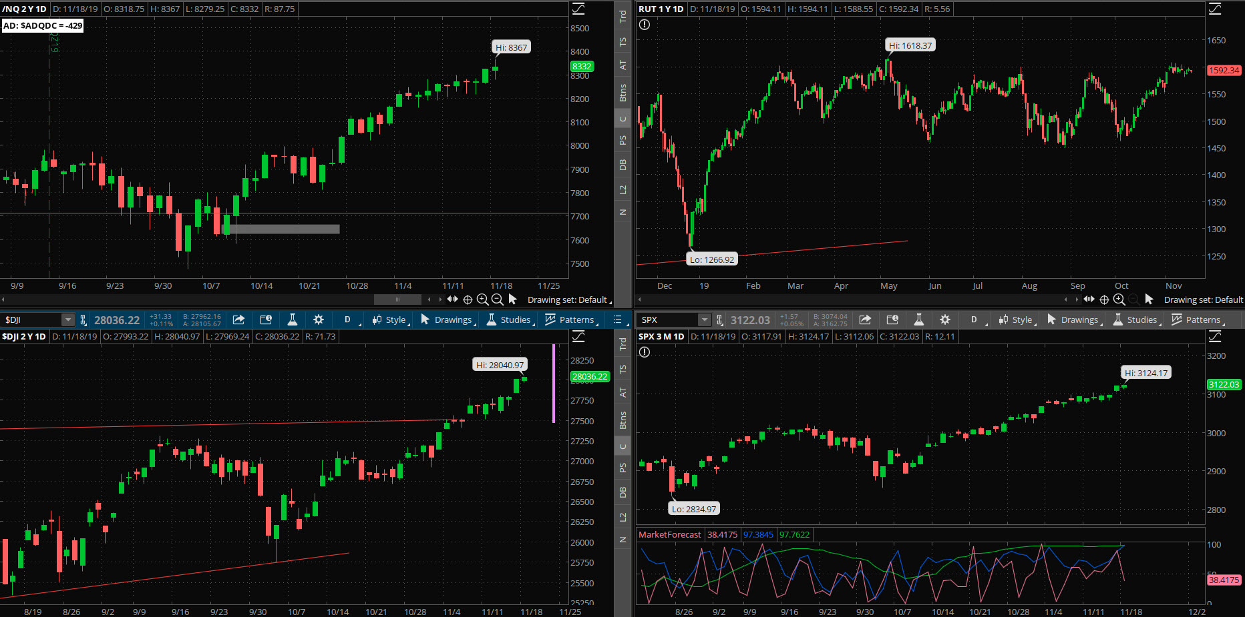Image resolution: width=1245 pixels, height=617 pixels.
Task: Click the SPX symbol input field
Action: [669, 320]
